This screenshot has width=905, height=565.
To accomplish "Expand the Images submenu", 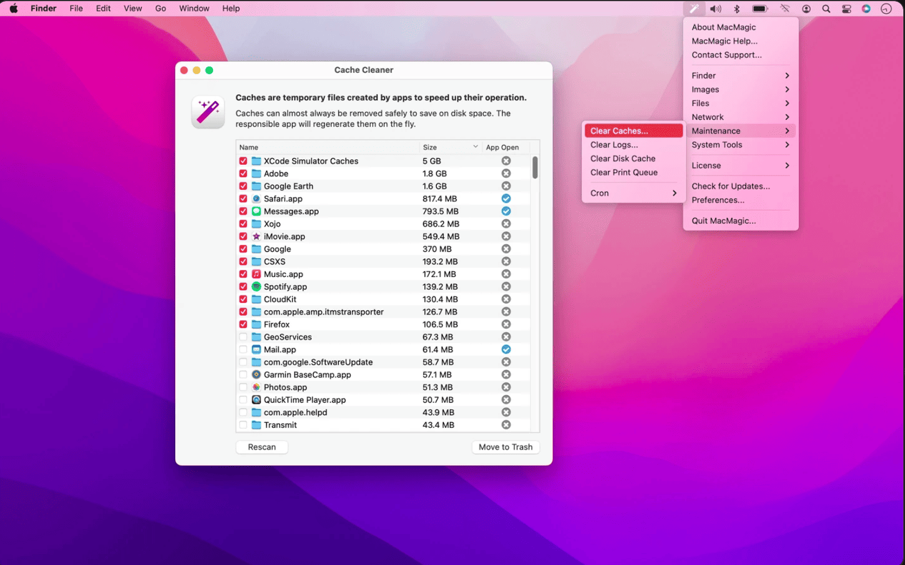I will coord(741,89).
